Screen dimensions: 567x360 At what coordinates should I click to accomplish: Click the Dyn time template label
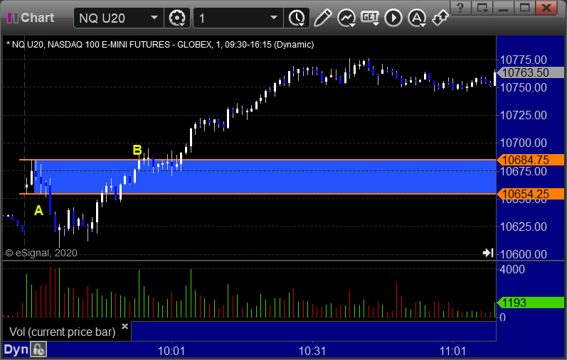click(16, 349)
